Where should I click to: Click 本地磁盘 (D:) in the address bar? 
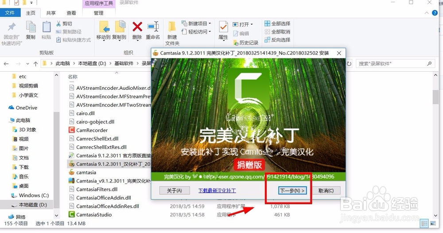[92, 64]
